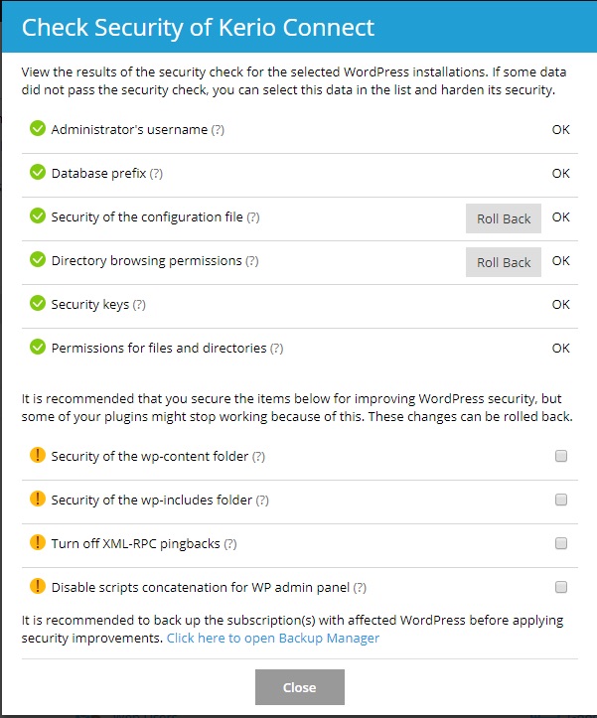Screen dimensions: 597x718
Task: Click green check icon beside Security keys
Action: click(38, 304)
